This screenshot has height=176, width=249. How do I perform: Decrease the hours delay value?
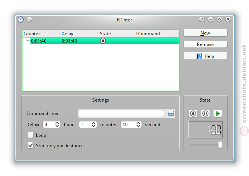57,126
